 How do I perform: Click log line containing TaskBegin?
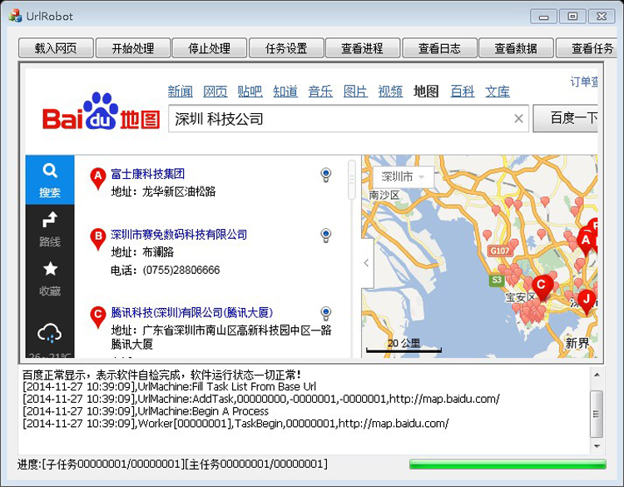(x=235, y=423)
